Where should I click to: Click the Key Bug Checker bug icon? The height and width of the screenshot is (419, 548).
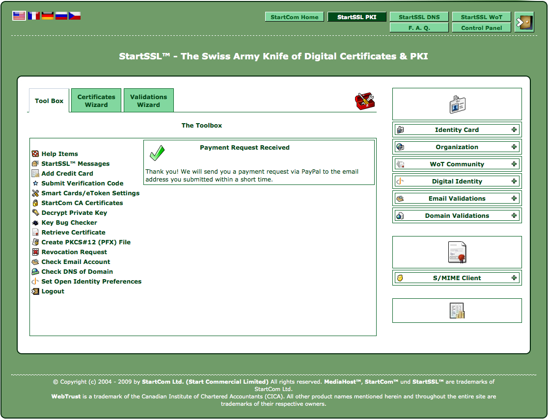pyautogui.click(x=35, y=222)
